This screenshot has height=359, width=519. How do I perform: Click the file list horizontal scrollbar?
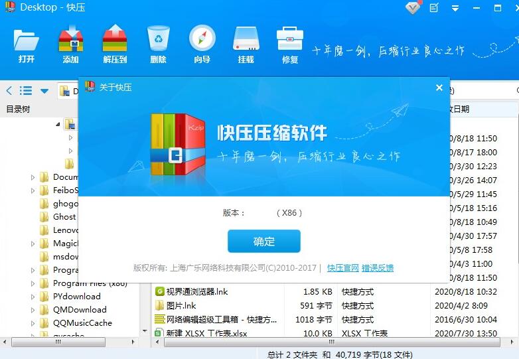(x=332, y=342)
